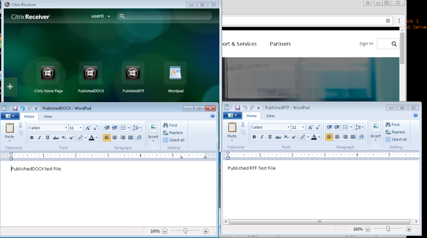This screenshot has width=427, height=238.
Task: Click Shrink font in PublishedDOCX WordPad
Action: [95, 128]
